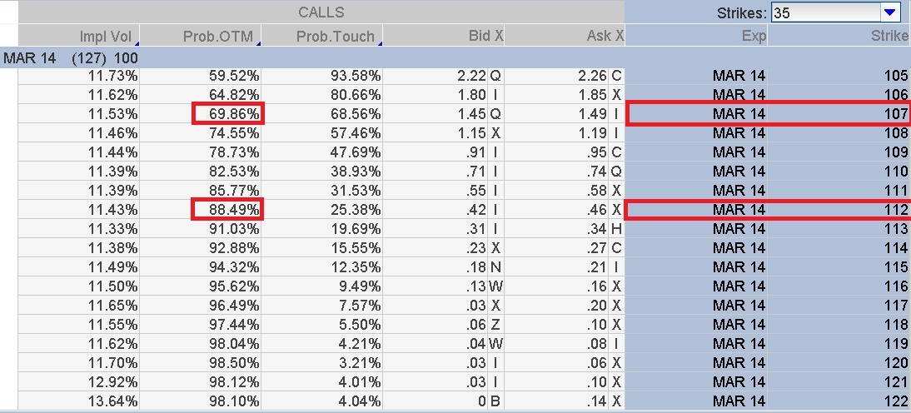Click the 2.22 bid price for strike 105

[x=471, y=76]
